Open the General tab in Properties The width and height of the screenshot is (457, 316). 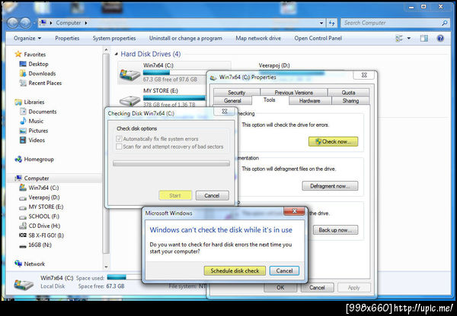232,100
